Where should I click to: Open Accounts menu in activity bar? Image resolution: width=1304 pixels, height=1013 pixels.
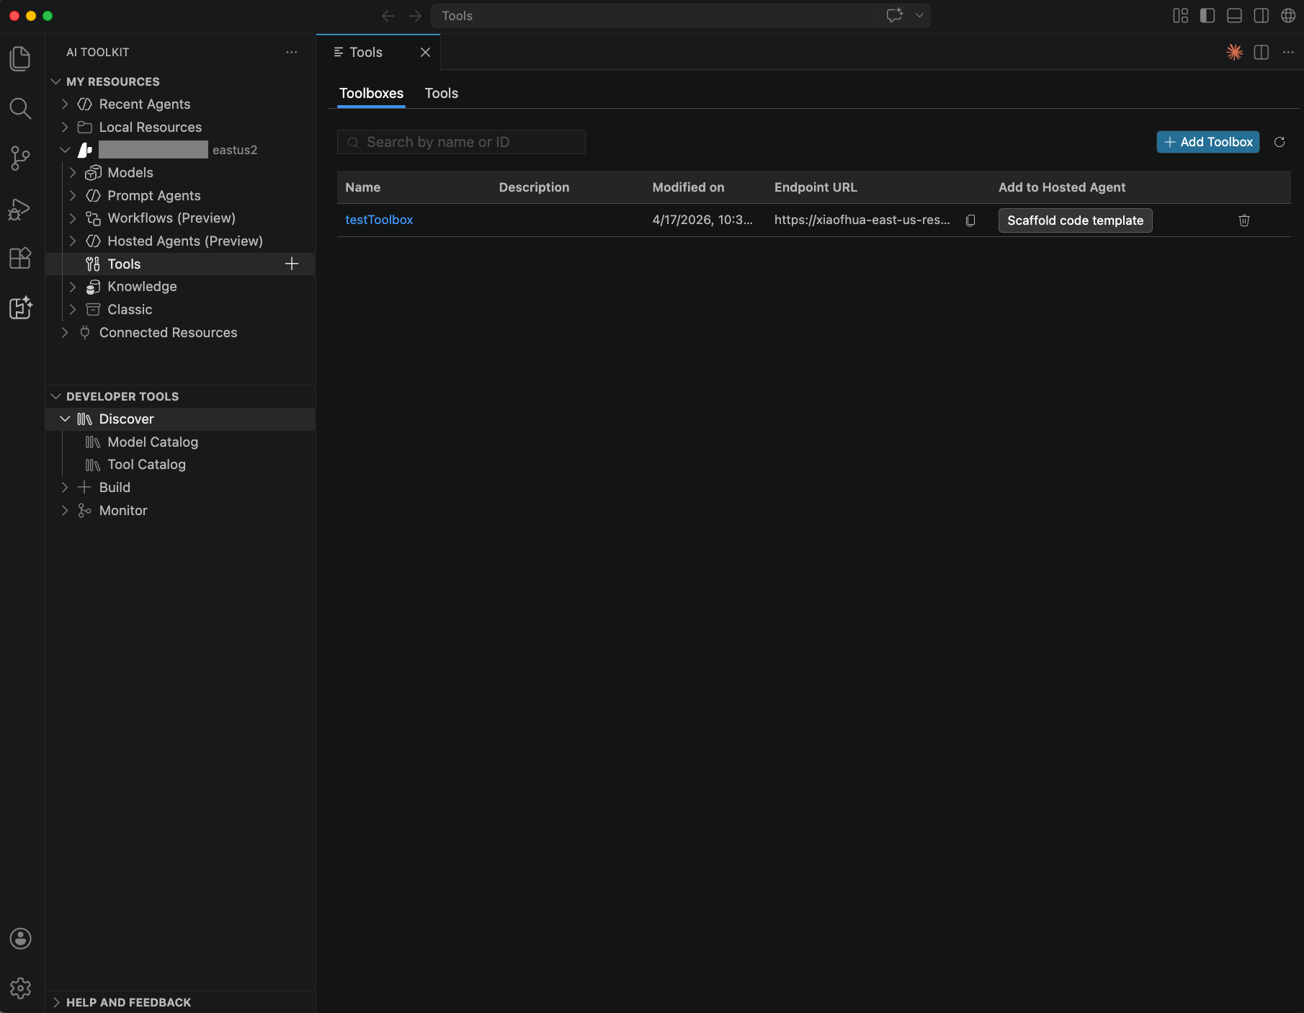coord(20,938)
